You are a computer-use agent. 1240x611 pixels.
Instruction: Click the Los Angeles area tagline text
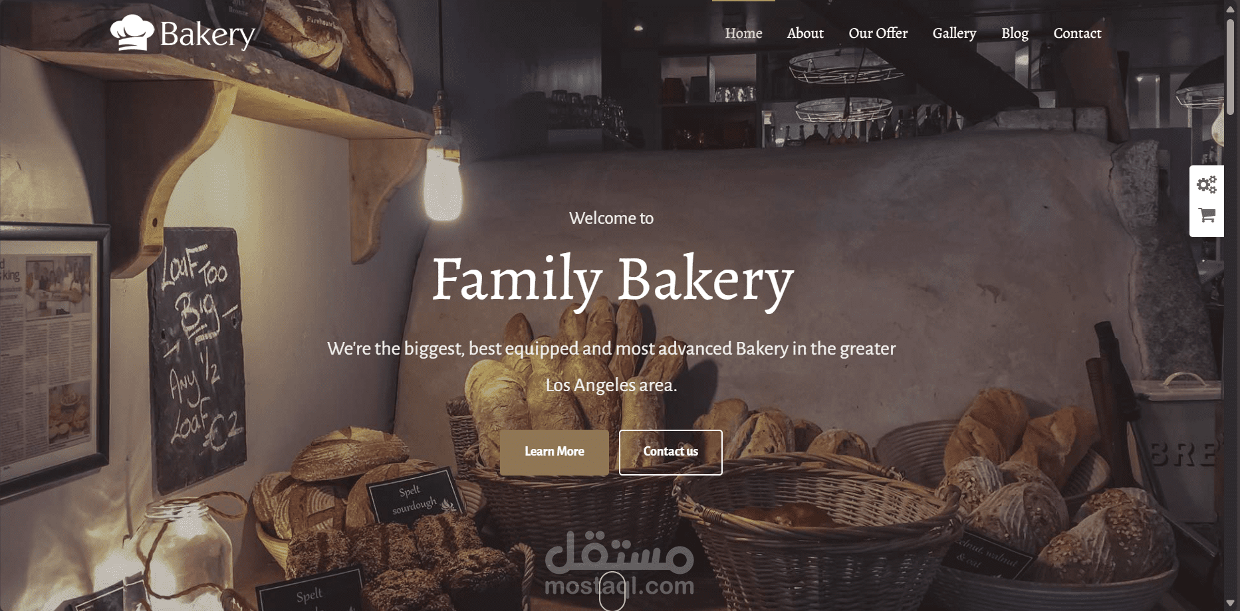pyautogui.click(x=611, y=385)
